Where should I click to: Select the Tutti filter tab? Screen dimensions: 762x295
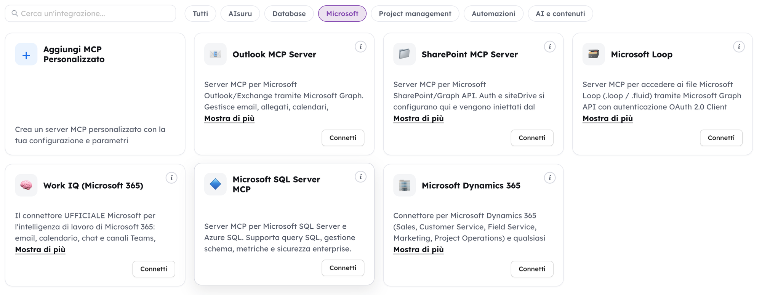tap(200, 14)
